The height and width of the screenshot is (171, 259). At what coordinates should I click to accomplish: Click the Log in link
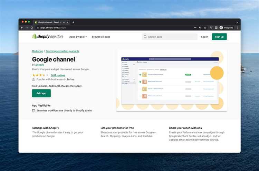pyautogui.click(x=205, y=37)
